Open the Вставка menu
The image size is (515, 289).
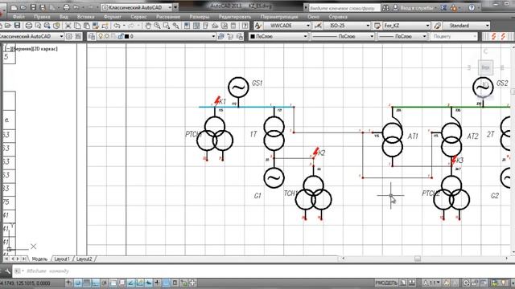[85, 16]
